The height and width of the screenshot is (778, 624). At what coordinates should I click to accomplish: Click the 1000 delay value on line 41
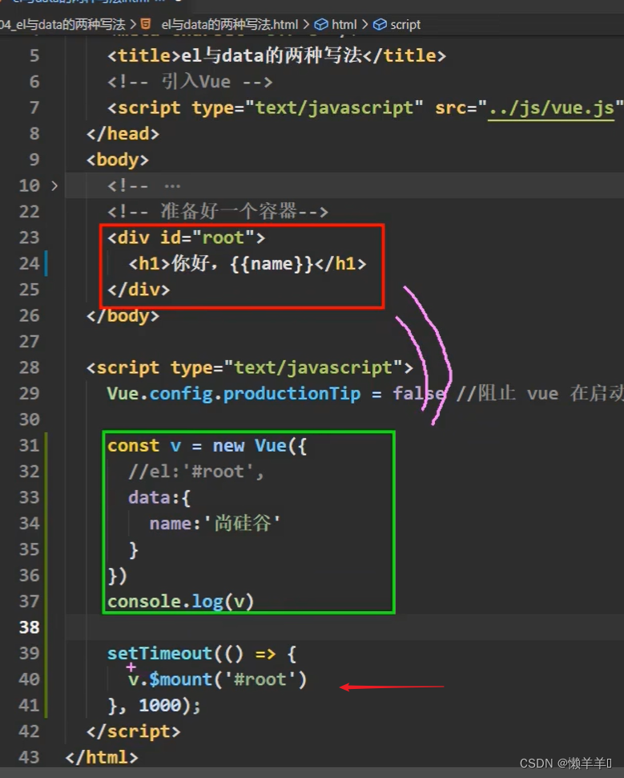[160, 706]
